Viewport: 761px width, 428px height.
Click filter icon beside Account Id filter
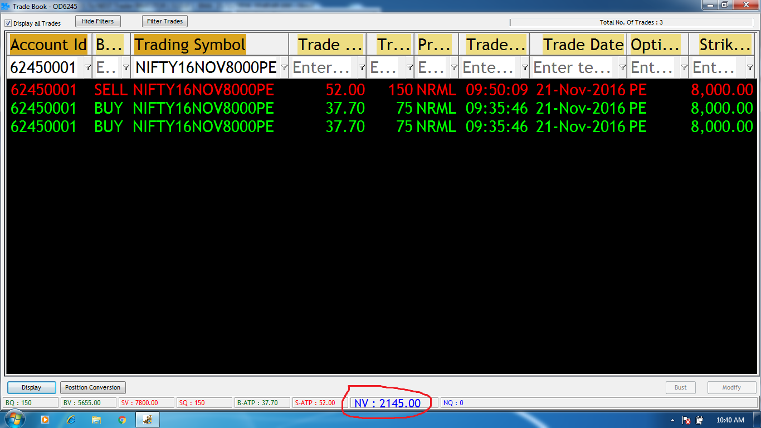(87, 67)
